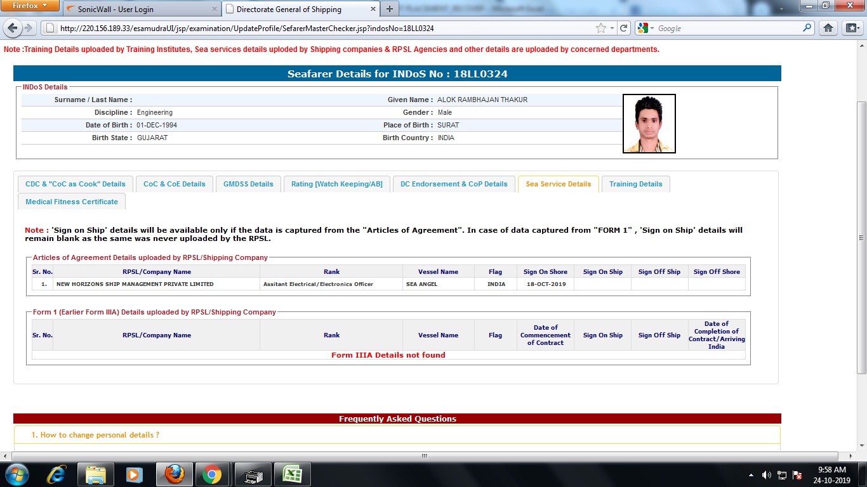Click place of birth value 'SURAT'
The width and height of the screenshot is (867, 487).
click(448, 125)
